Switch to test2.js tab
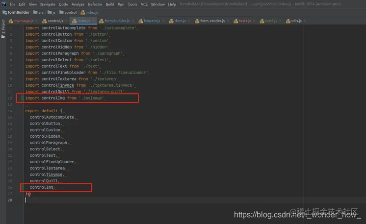The width and height of the screenshot is (366, 224). 271,21
